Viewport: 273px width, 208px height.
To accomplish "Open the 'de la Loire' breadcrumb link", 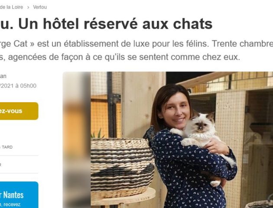I will tap(11, 7).
